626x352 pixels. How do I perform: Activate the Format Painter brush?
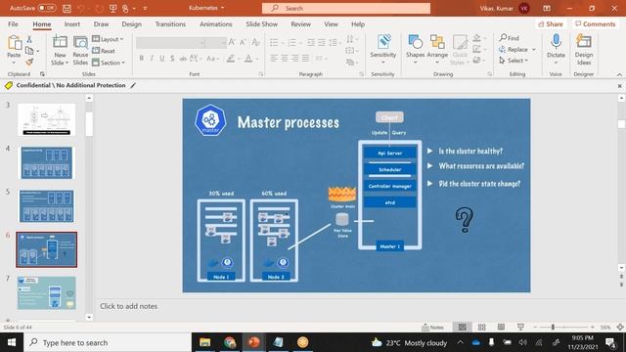(x=29, y=62)
